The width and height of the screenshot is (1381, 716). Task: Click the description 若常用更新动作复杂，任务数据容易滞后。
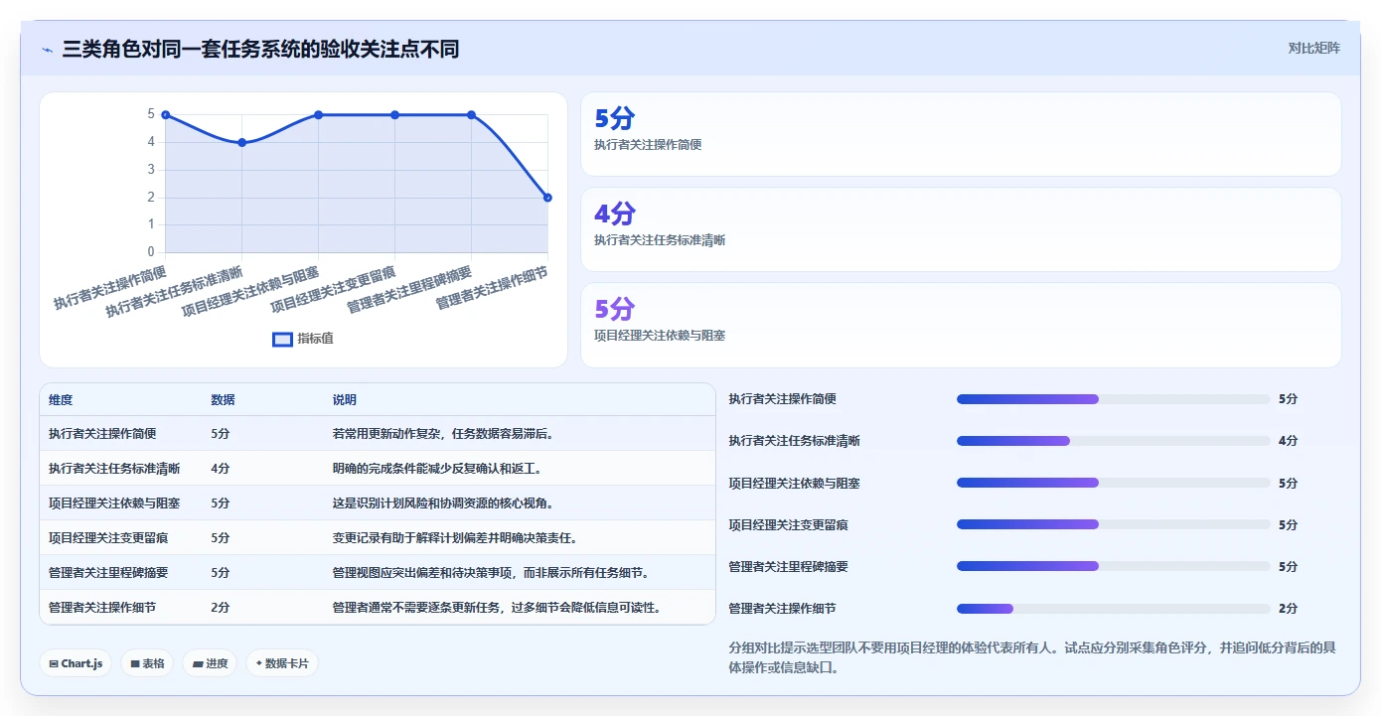(x=443, y=434)
